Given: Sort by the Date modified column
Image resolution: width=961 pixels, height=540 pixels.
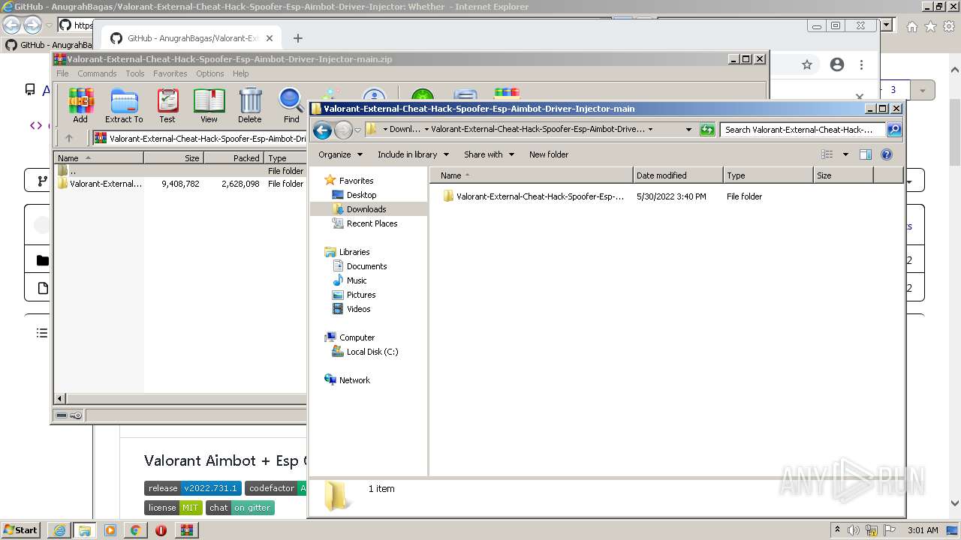Looking at the screenshot, I should 678,175.
